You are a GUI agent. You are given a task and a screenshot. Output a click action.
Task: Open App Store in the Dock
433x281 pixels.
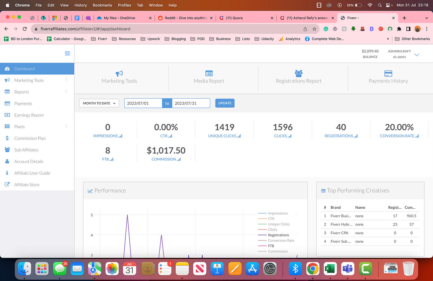click(252, 269)
